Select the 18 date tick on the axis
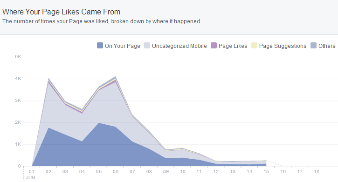Viewport: 338px width, 182px height. (317, 172)
